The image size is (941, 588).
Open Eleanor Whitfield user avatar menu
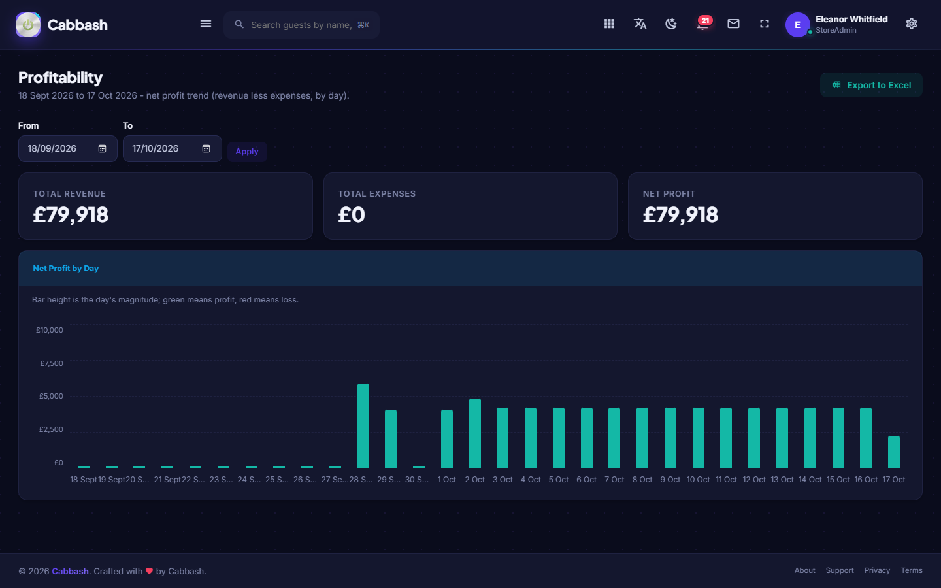click(x=797, y=25)
